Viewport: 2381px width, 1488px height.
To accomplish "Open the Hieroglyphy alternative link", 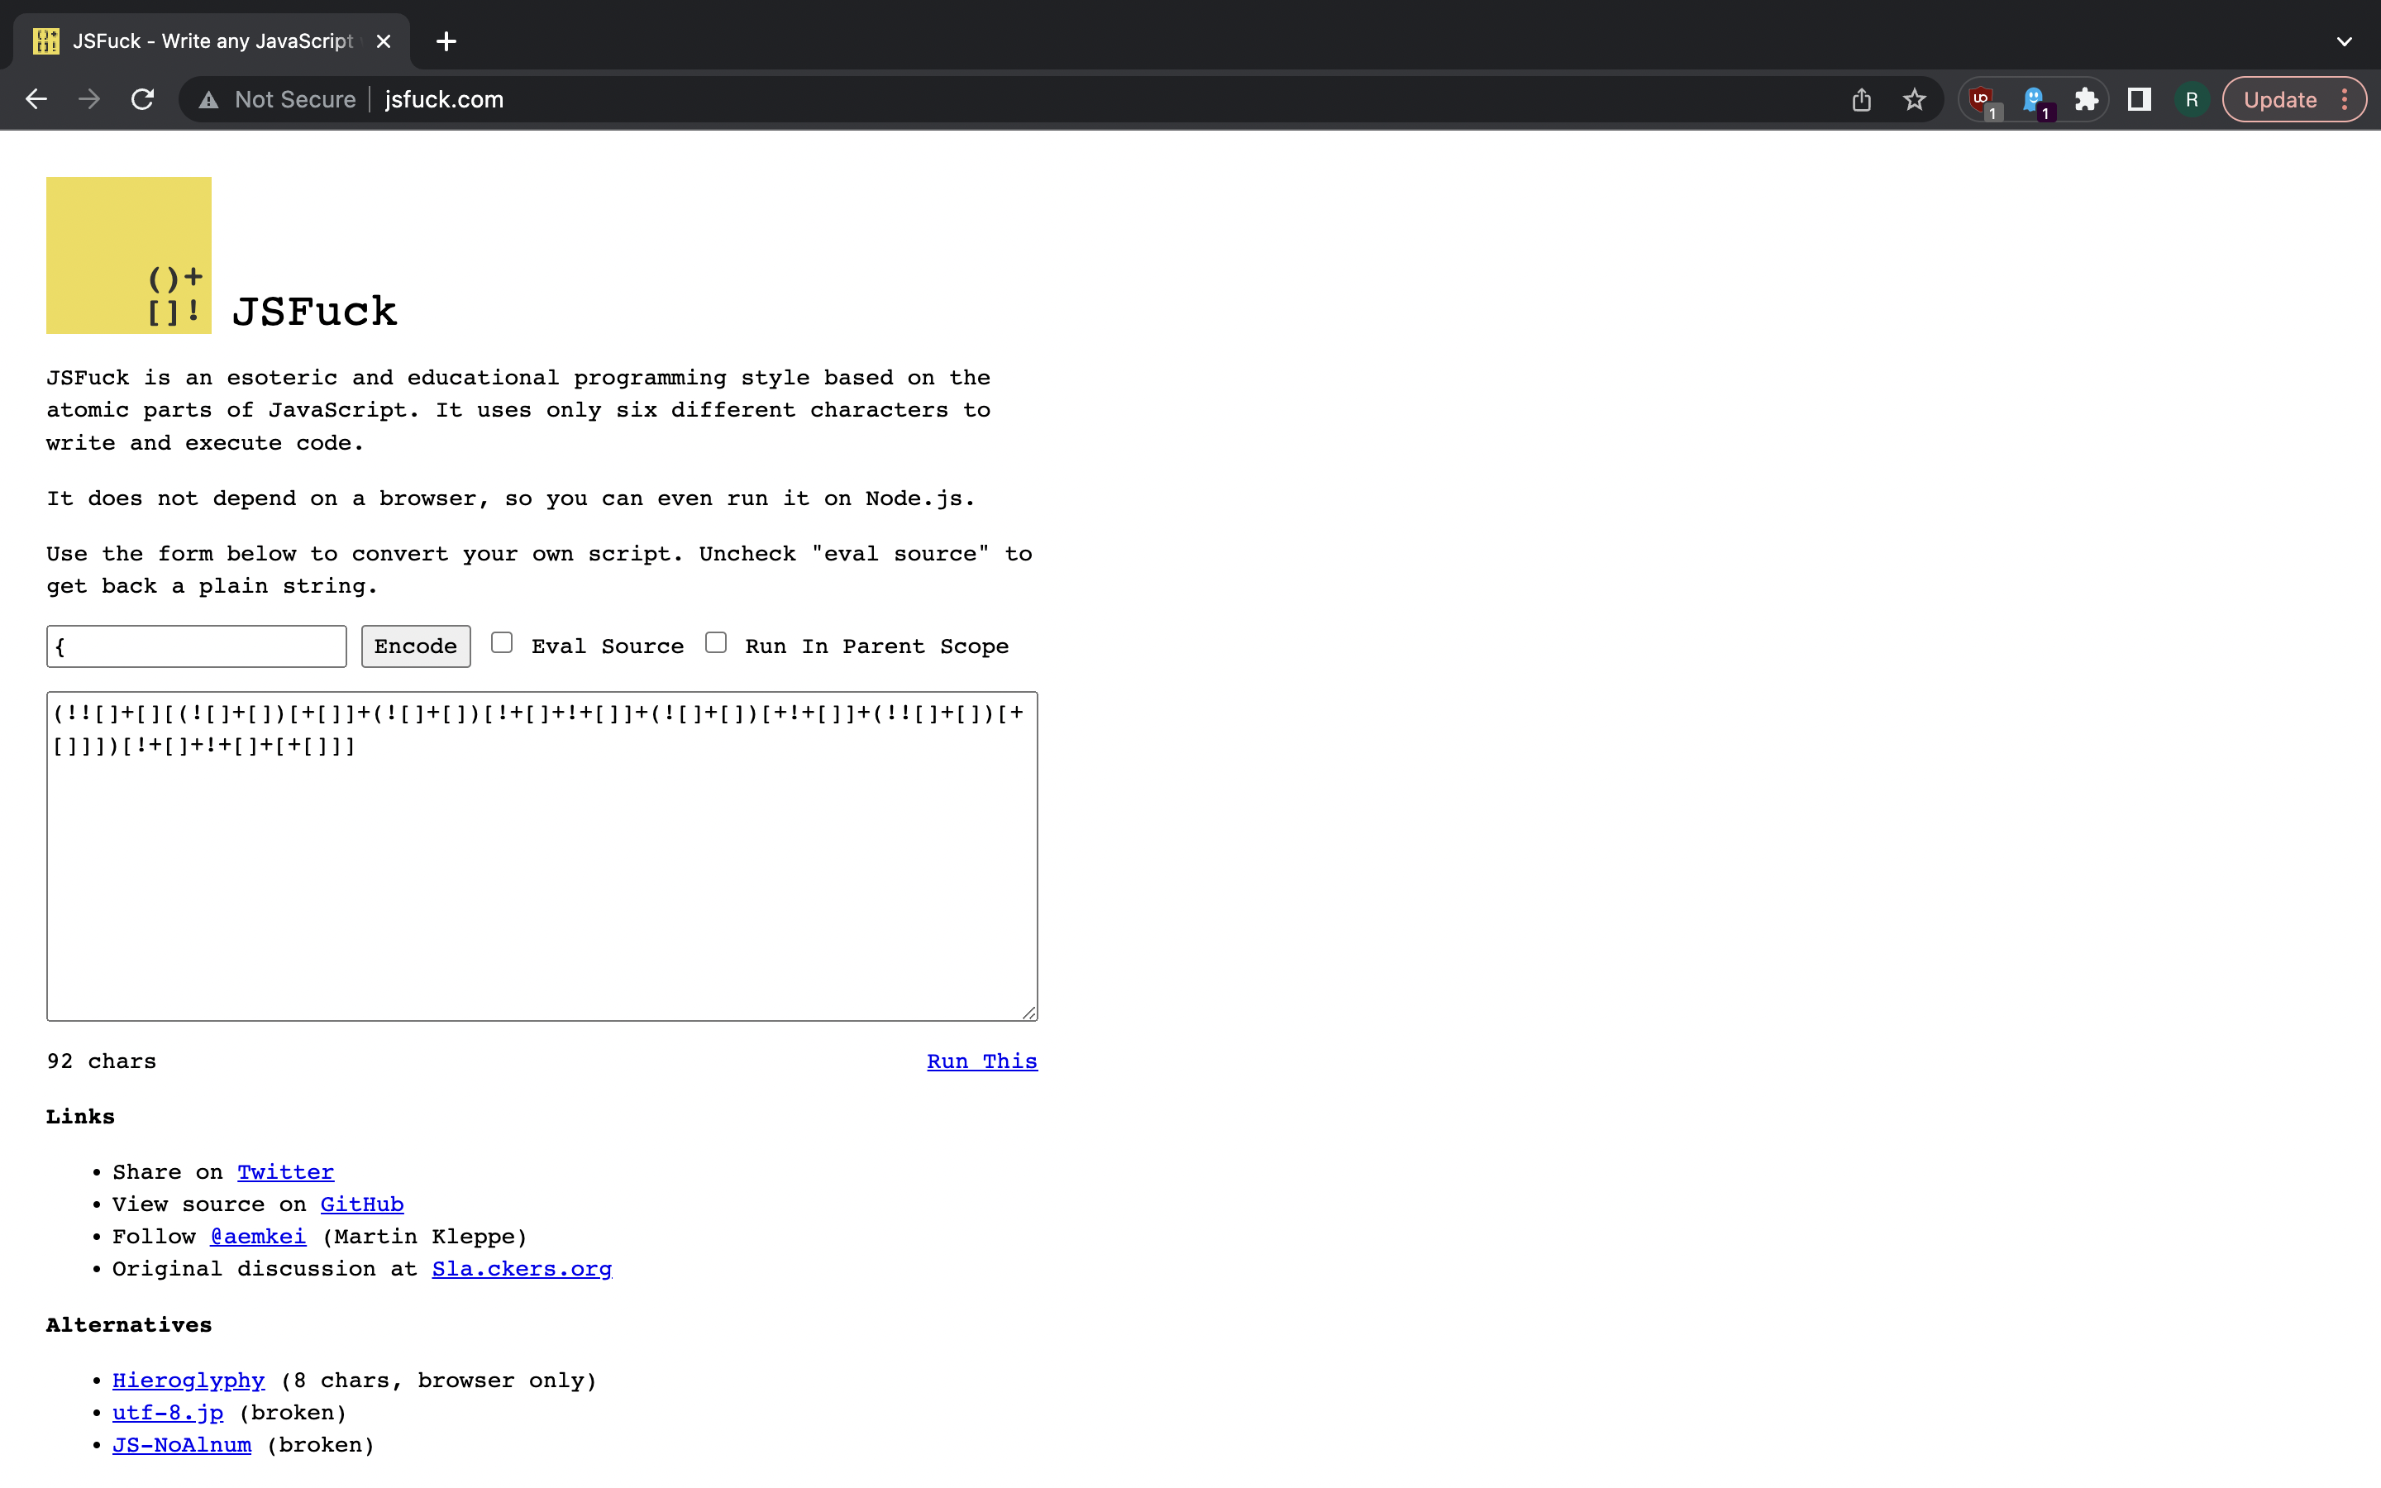I will click(x=188, y=1381).
